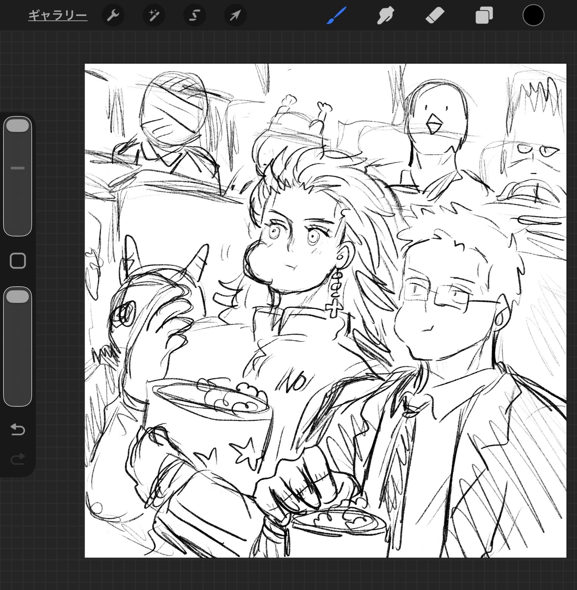Redo with the greyed-out redo arrow

pyautogui.click(x=18, y=459)
